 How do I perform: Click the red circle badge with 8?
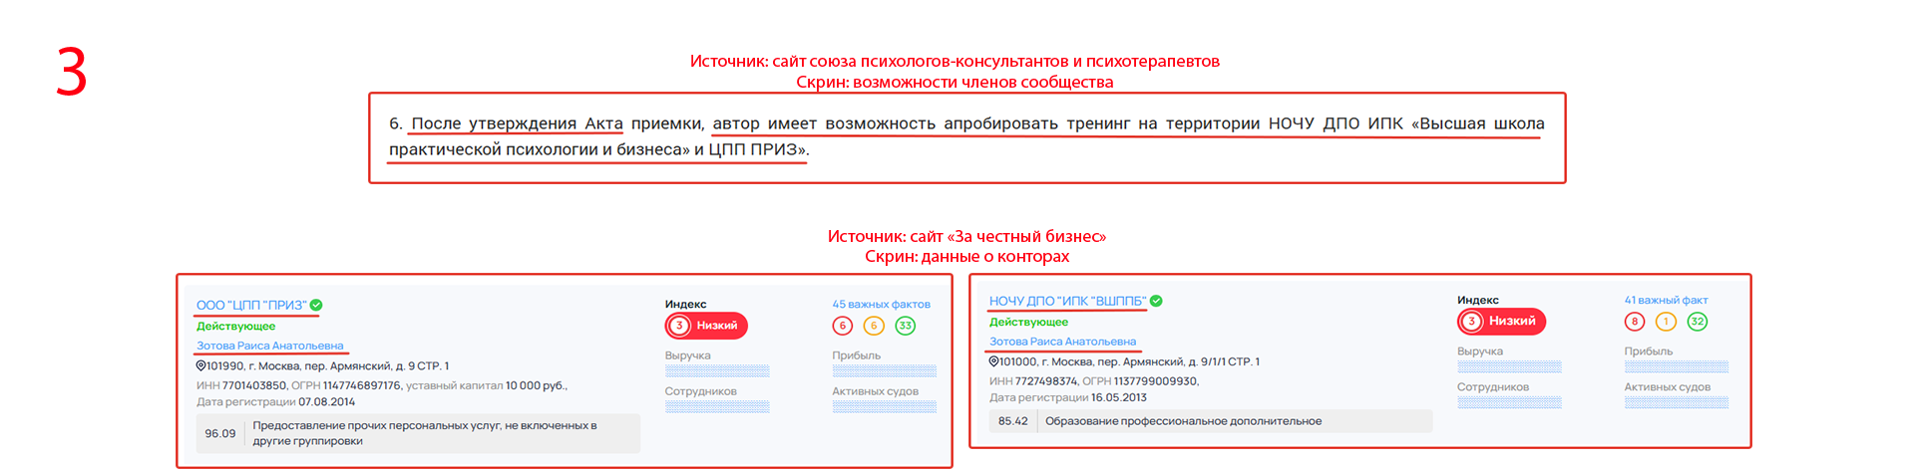pyautogui.click(x=1635, y=322)
